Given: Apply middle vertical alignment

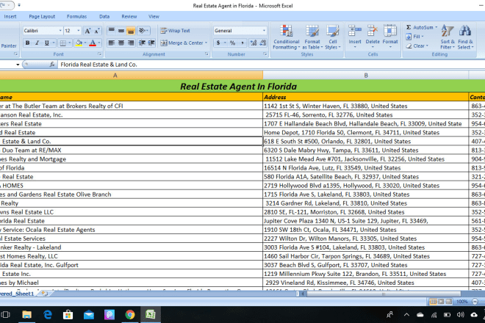Looking at the screenshot, I should pos(121,30).
